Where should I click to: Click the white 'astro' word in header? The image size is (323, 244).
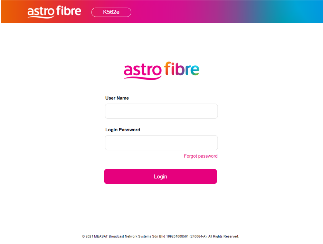(41, 12)
